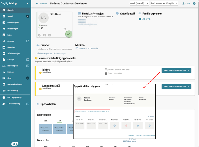The height and width of the screenshot is (147, 199).
Task: Open the Analyse external link icon
Action: point(28,41)
